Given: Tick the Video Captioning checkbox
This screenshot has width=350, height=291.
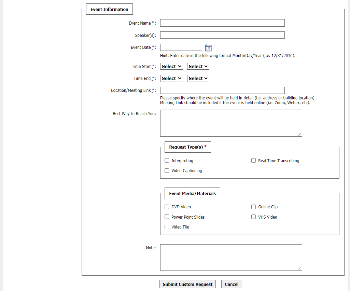Looking at the screenshot, I should [167, 171].
